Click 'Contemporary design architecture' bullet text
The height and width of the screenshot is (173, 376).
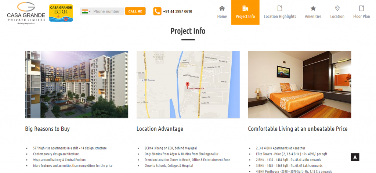(x=56, y=154)
